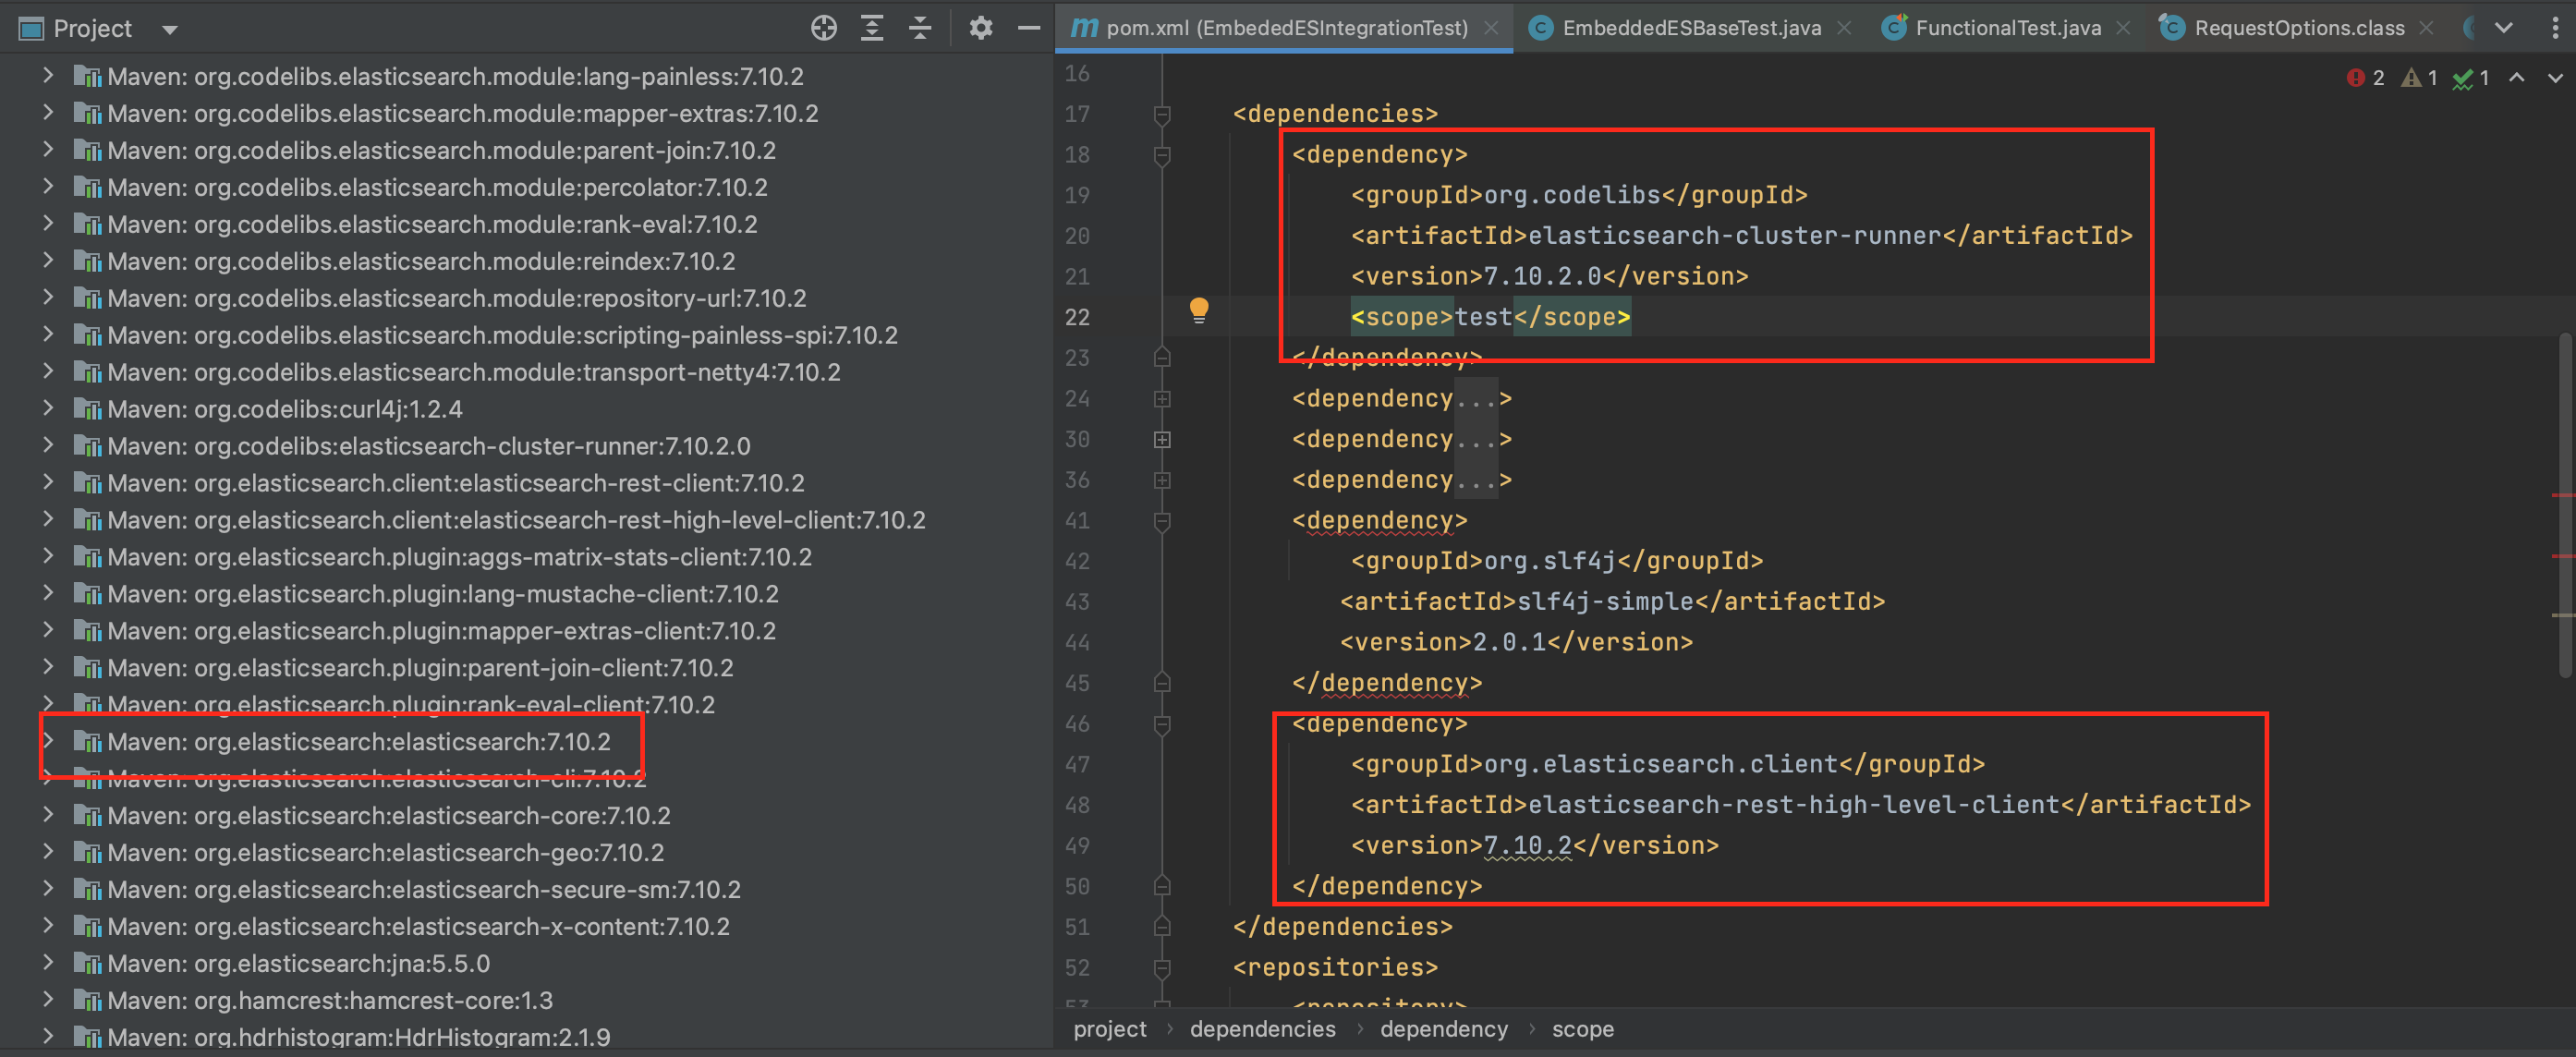Click the Collapse All icon in Project toolbar
The image size is (2576, 1057).
point(919,27)
